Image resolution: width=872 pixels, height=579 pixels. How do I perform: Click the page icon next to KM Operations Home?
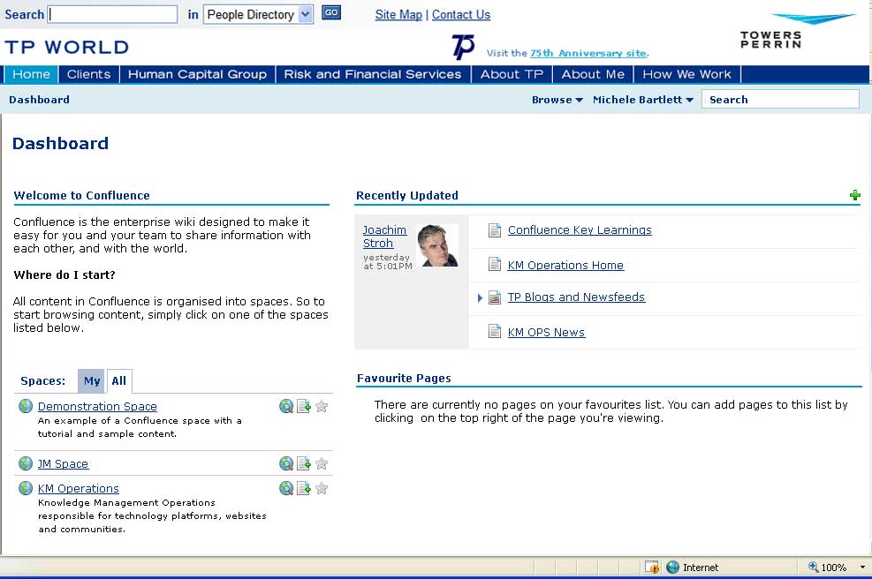tap(495, 264)
